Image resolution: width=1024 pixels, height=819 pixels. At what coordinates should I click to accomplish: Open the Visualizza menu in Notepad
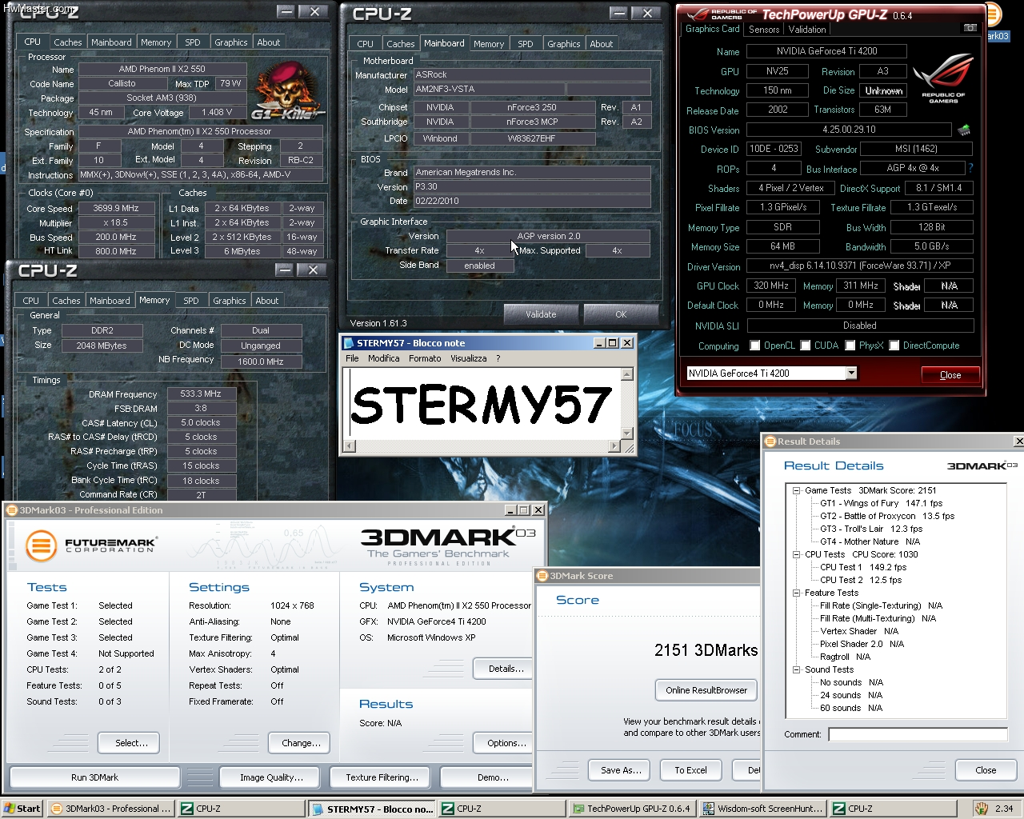pos(468,358)
